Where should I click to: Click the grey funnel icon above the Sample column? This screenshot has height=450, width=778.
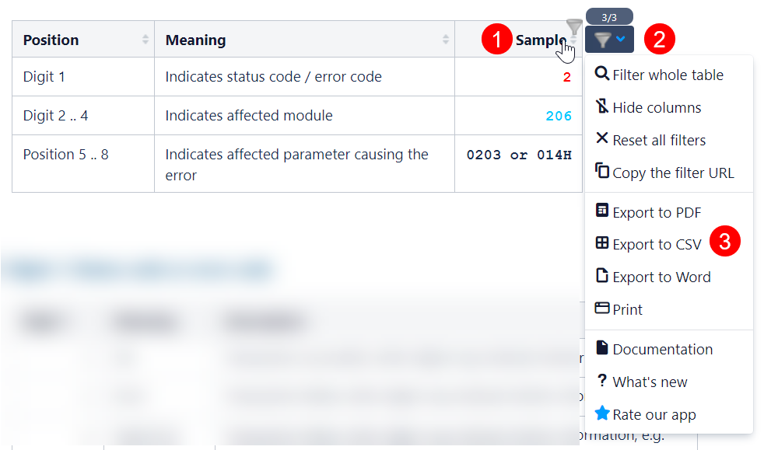pos(574,27)
